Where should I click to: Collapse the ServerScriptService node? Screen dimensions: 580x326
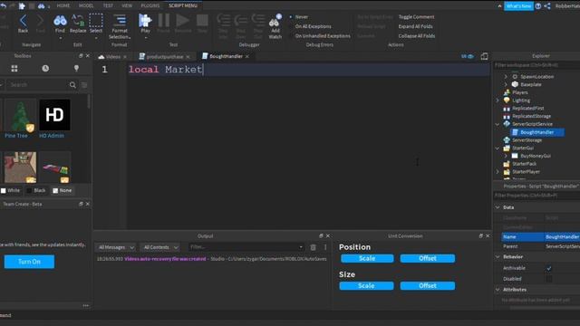point(498,124)
